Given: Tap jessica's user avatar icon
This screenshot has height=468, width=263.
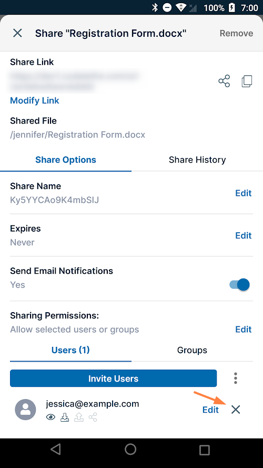Looking at the screenshot, I should 25,410.
